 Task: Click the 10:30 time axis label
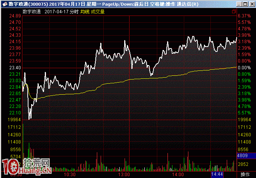(x=70, y=175)
